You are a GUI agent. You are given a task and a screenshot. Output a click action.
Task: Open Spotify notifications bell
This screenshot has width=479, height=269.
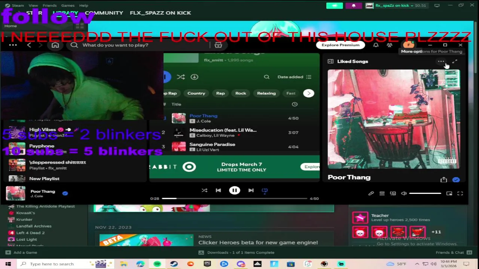[376, 45]
